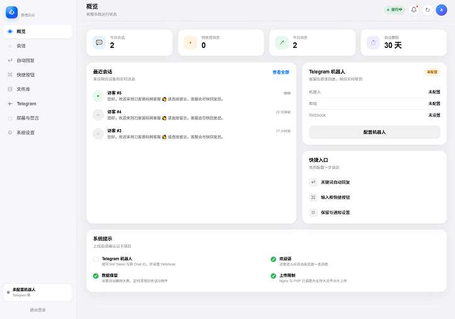Open the 会话 conversations menu item
This screenshot has height=319, width=455.
click(38, 46)
